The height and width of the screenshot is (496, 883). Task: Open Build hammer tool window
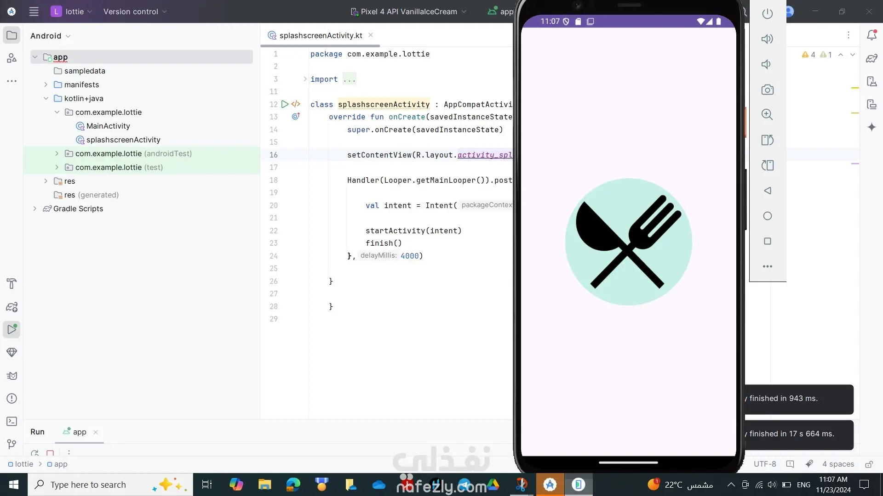point(12,283)
